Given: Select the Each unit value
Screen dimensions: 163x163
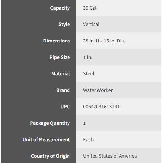Looking at the screenshot, I should coord(88,140).
